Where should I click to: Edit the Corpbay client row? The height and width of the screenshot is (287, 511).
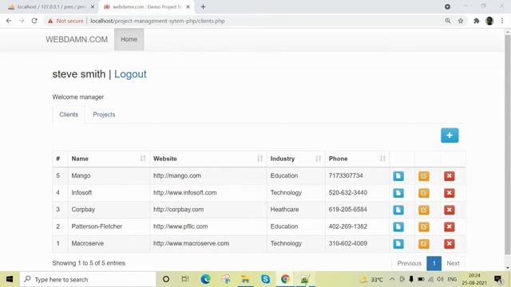pos(424,210)
